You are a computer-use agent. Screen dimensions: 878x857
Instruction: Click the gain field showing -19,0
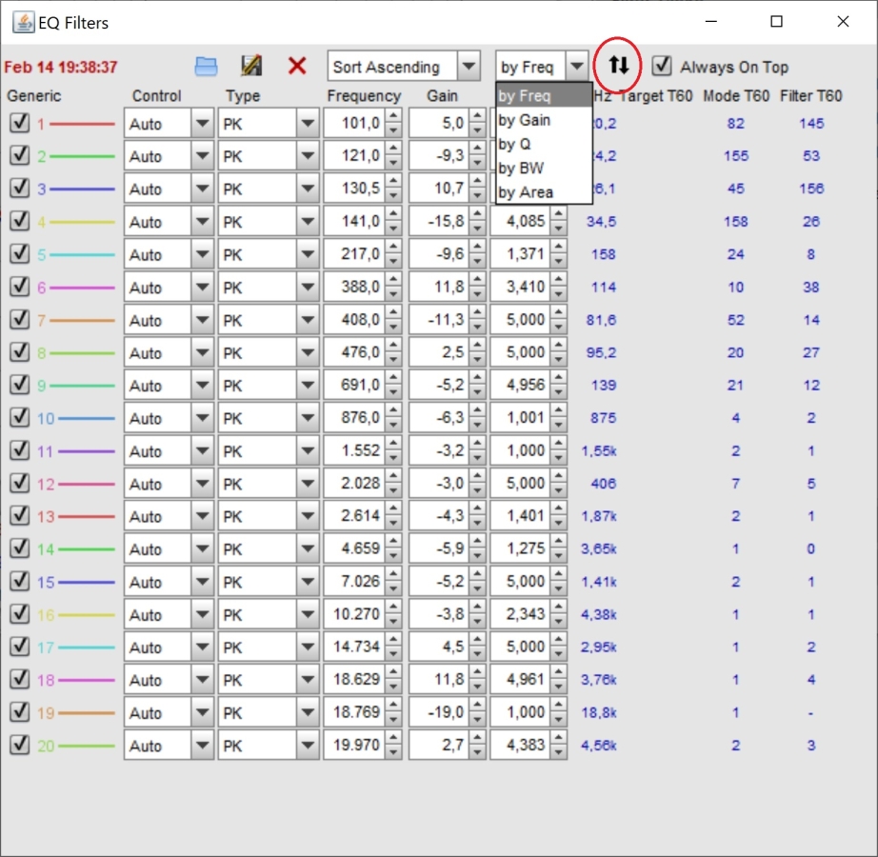tap(438, 712)
